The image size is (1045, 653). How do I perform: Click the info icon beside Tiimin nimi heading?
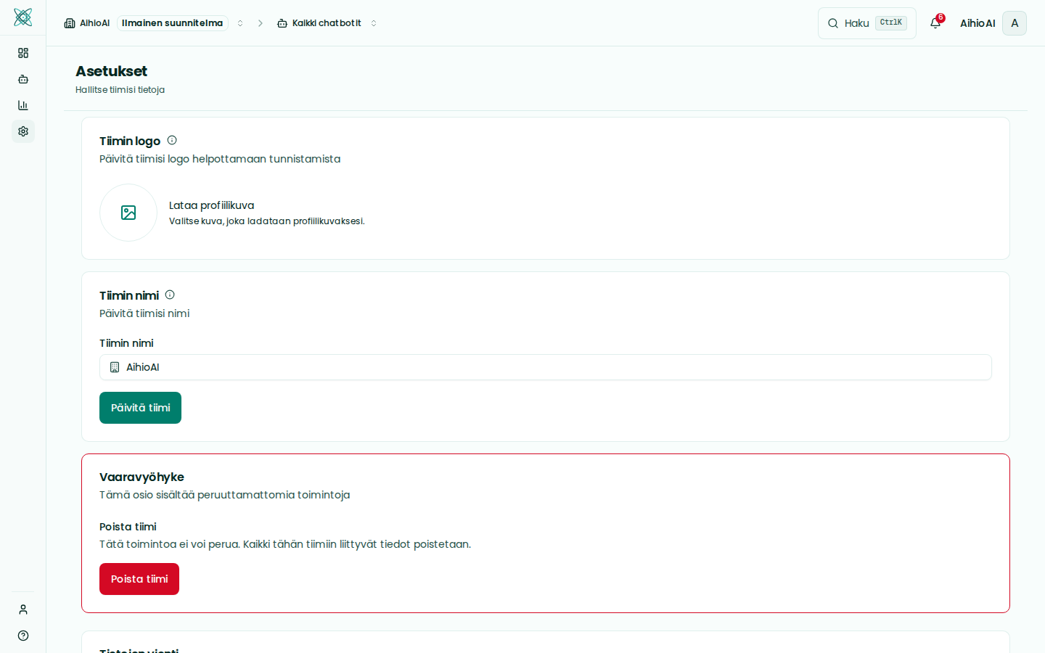coord(170,295)
